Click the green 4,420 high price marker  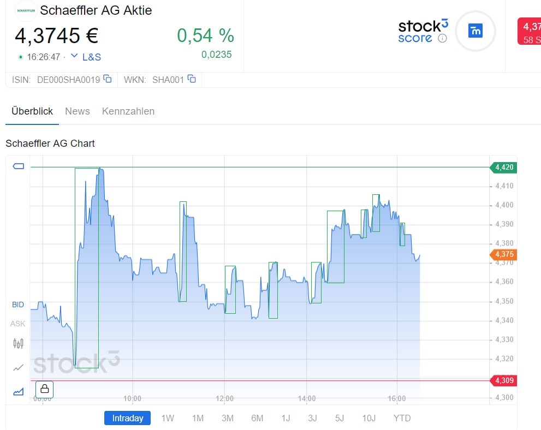(504, 167)
